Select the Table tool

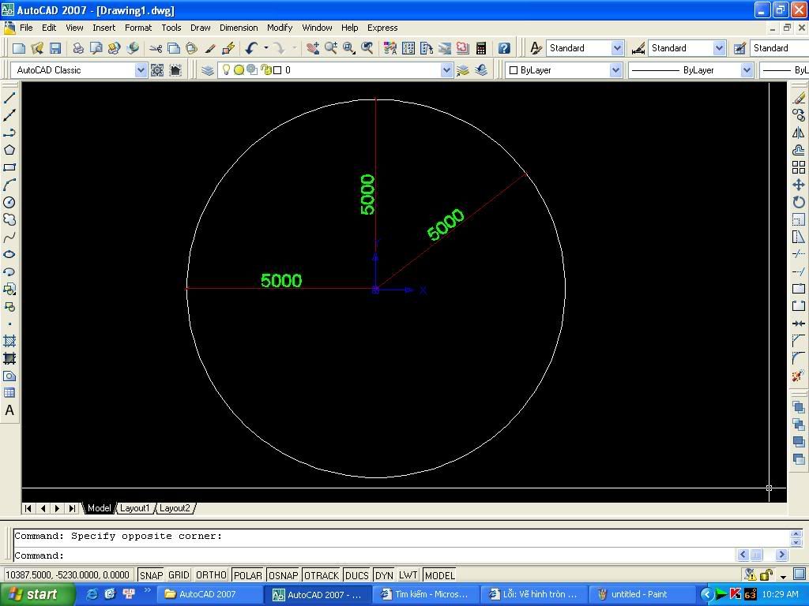[x=9, y=393]
